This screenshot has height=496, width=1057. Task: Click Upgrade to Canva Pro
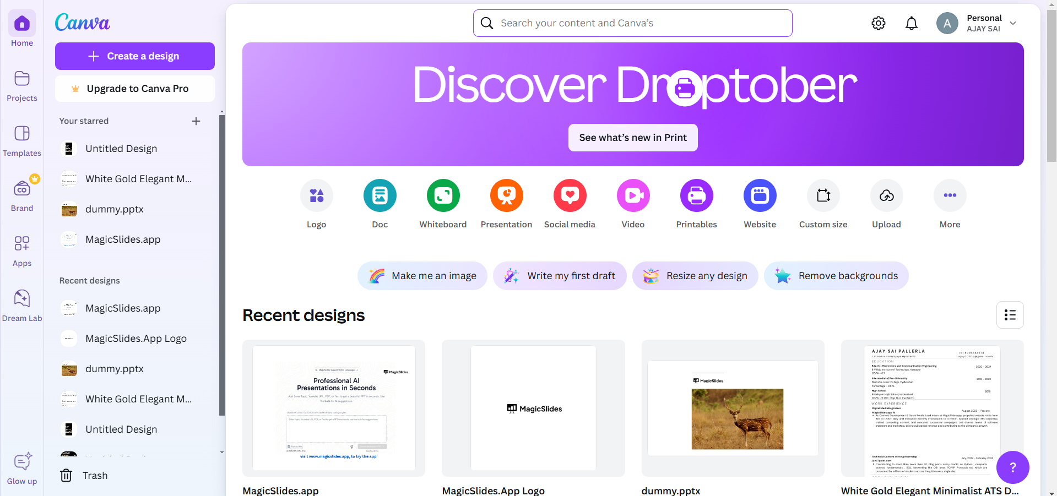[135, 89]
